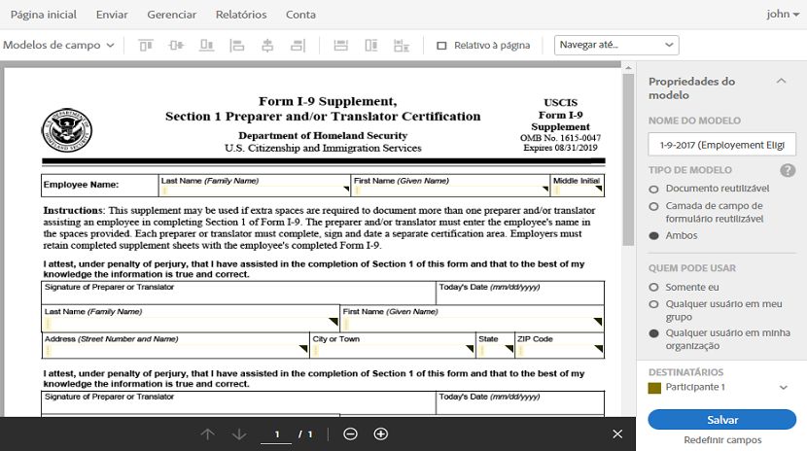Click the Nome do modelo input field
The height and width of the screenshot is (451, 807).
pyautogui.click(x=721, y=145)
